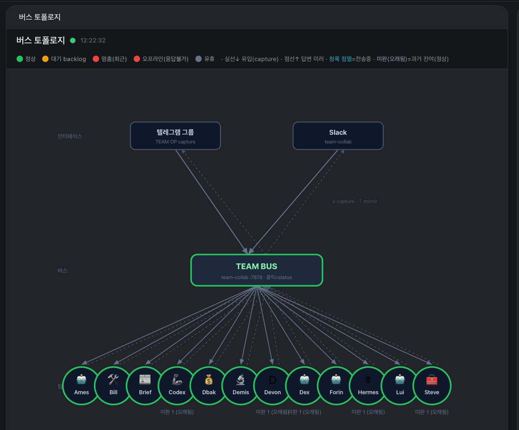The image size is (519, 430).
Task: Click the 실선↓ 유입(capture) legend text
Action: (252, 59)
